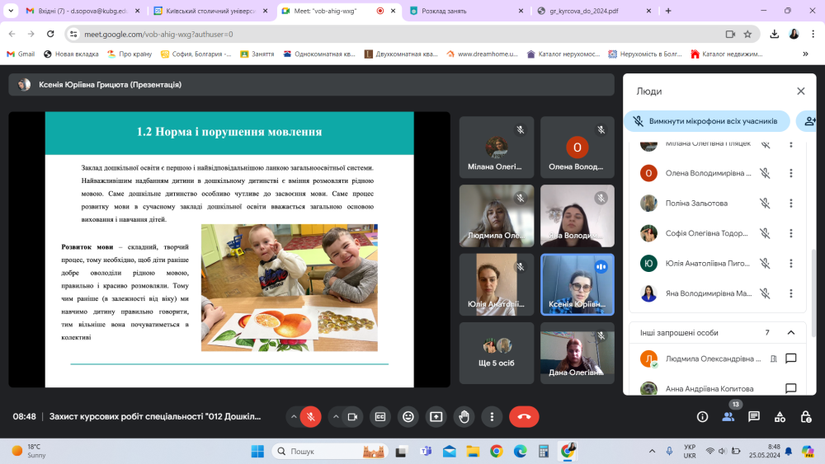Click the site info icon in address bar

(x=73, y=34)
